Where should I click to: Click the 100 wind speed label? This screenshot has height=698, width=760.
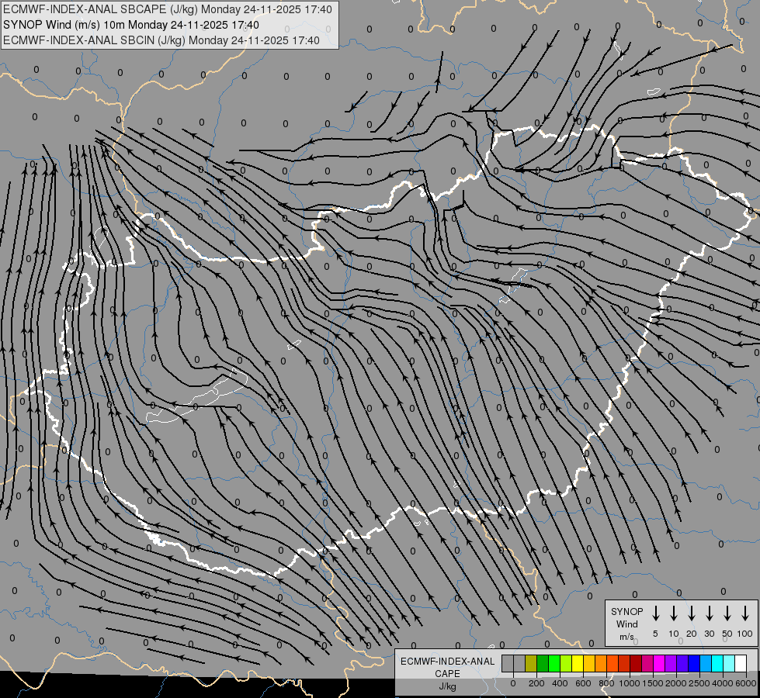coord(745,634)
